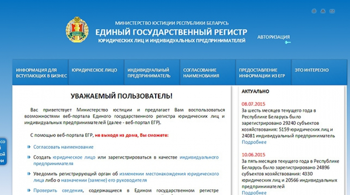Click the 08.07.2015 news date
The height and width of the screenshot is (195, 350).
[x=253, y=104]
